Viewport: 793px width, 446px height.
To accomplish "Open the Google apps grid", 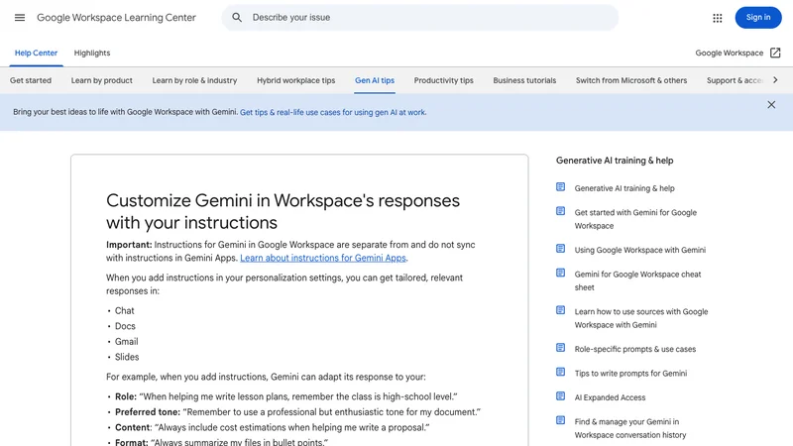I will pos(717,18).
